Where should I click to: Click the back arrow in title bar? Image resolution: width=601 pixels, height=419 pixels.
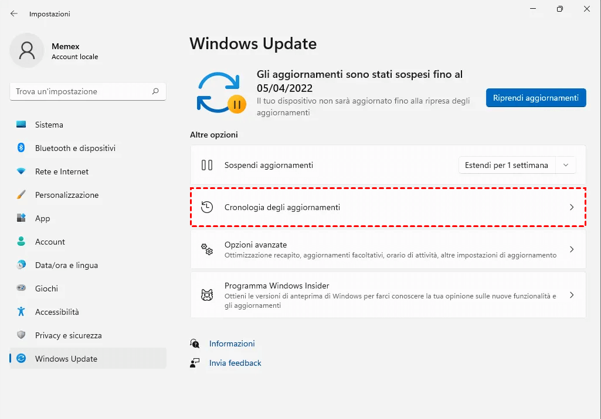pos(14,13)
